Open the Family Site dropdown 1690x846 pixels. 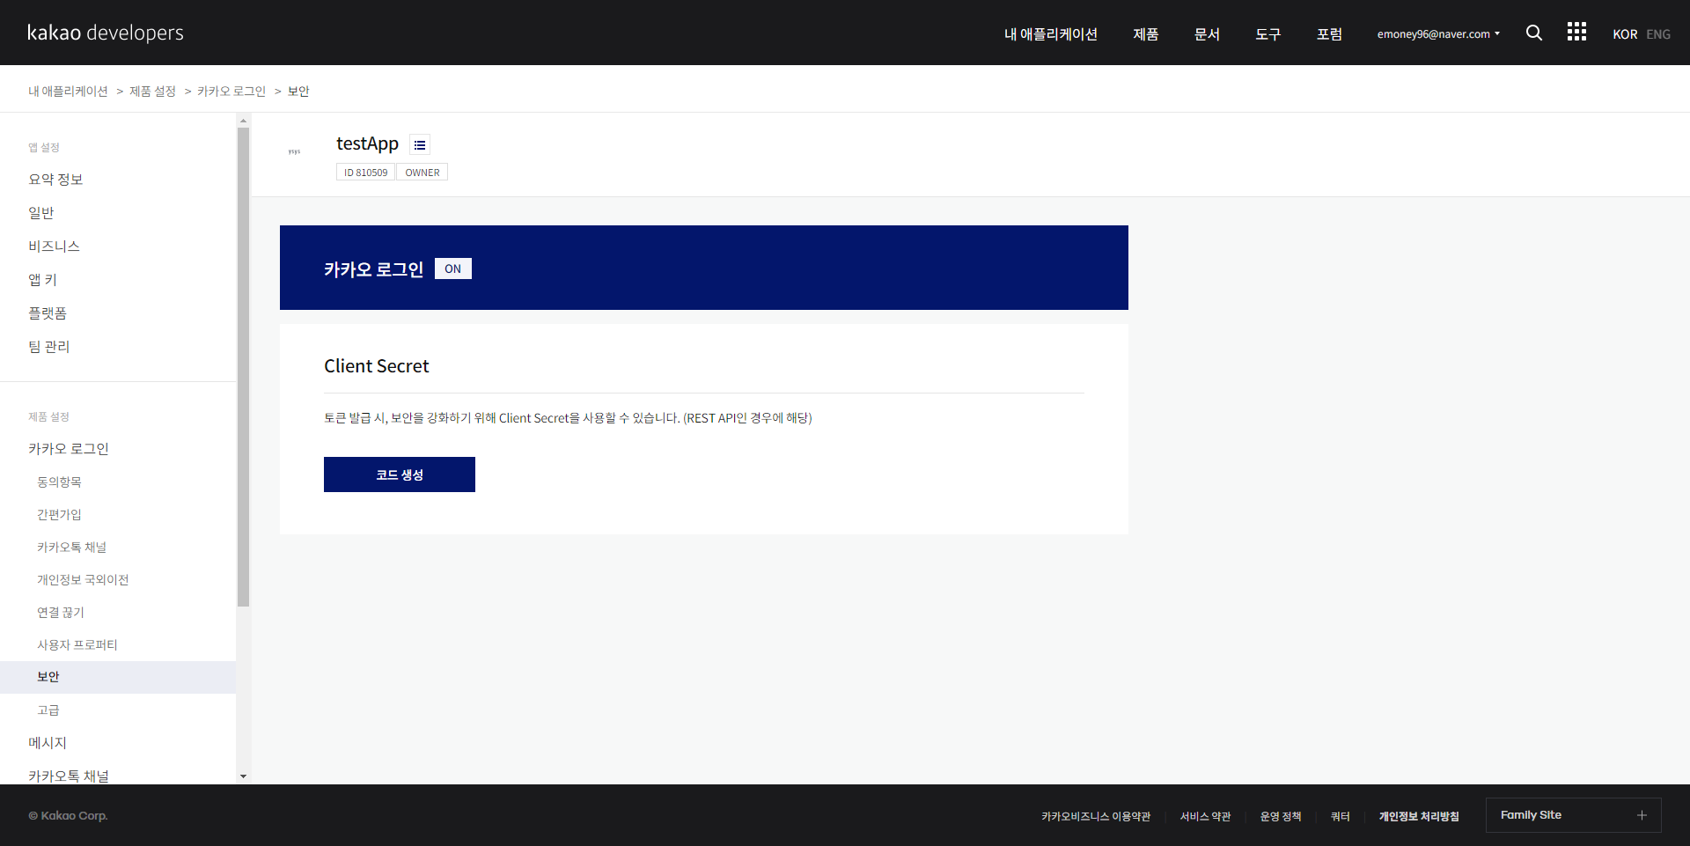(1574, 815)
